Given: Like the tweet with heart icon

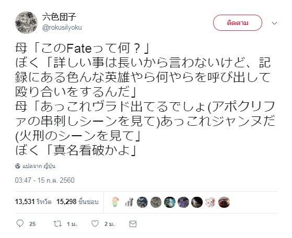Looking at the screenshot, I should pos(95,224).
